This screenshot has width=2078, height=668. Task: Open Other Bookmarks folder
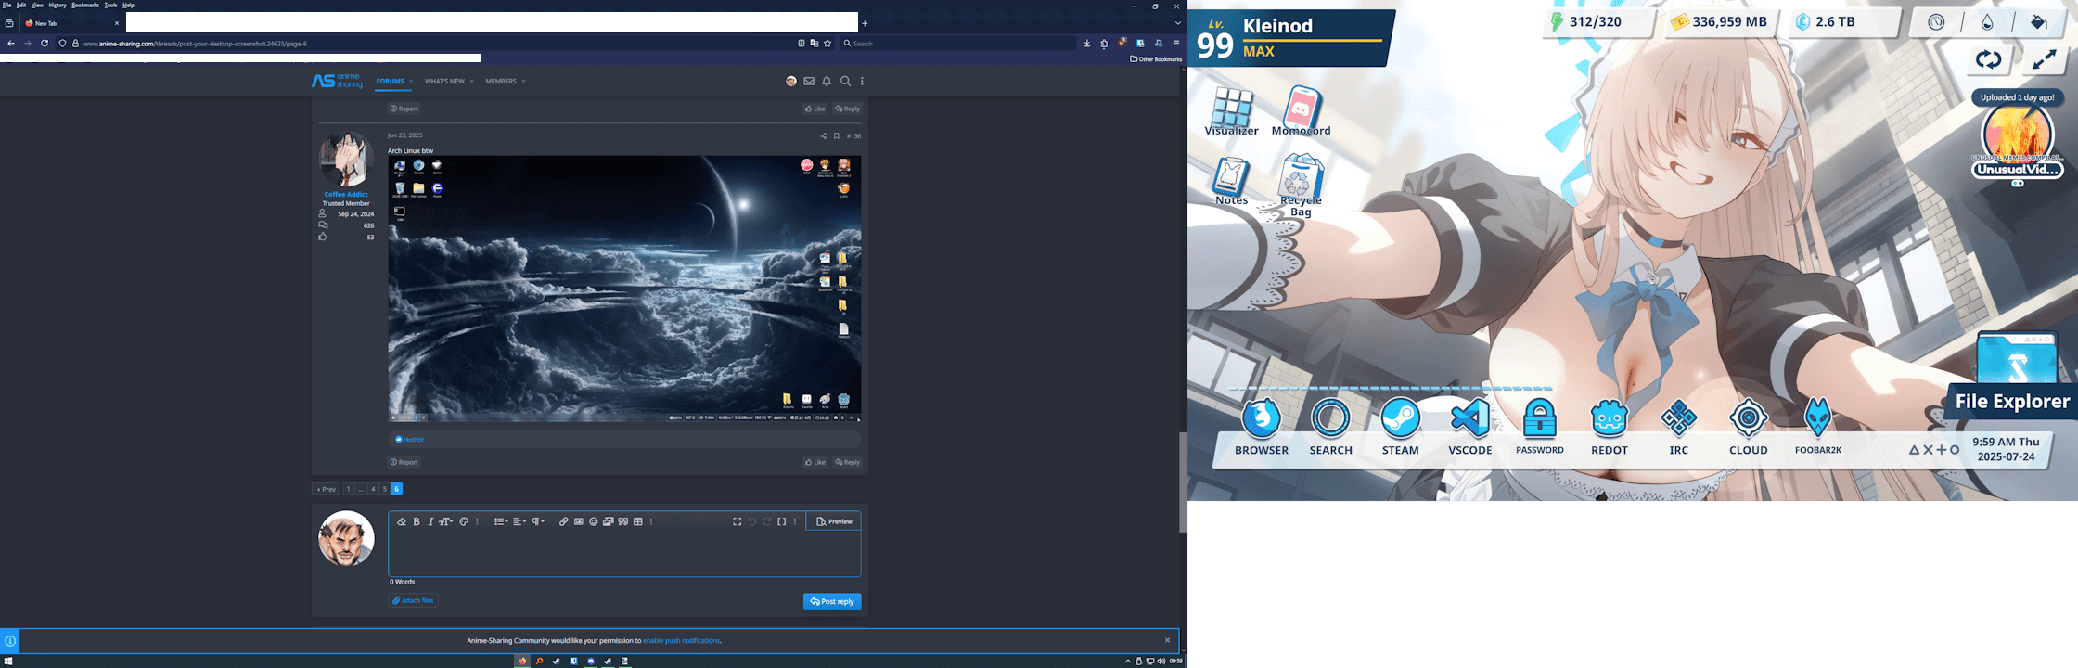[1156, 58]
